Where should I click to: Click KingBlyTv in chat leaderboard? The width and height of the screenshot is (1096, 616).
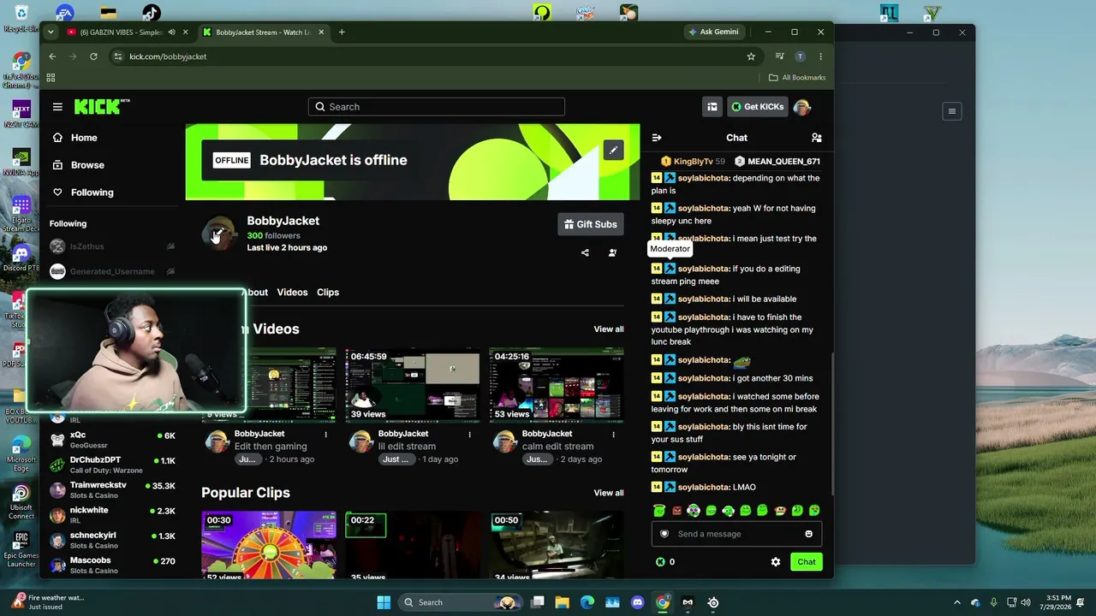(693, 162)
